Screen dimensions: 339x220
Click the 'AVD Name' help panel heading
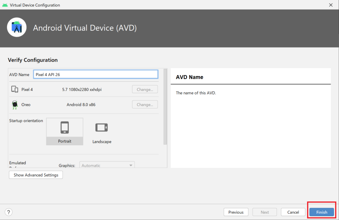click(189, 77)
